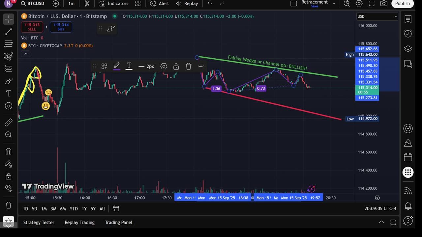Select the YTD time range
This screenshot has width=422, height=237.
[74, 209]
